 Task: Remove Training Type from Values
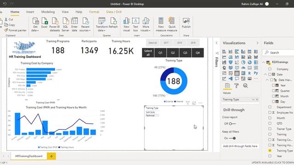coord(257,99)
